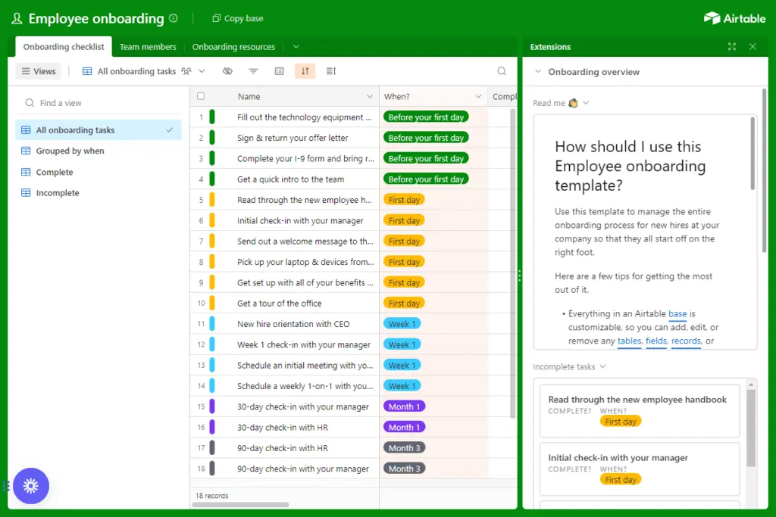This screenshot has height=517, width=776.
Task: Click the 'tables' hyperlink
Action: pyautogui.click(x=629, y=341)
